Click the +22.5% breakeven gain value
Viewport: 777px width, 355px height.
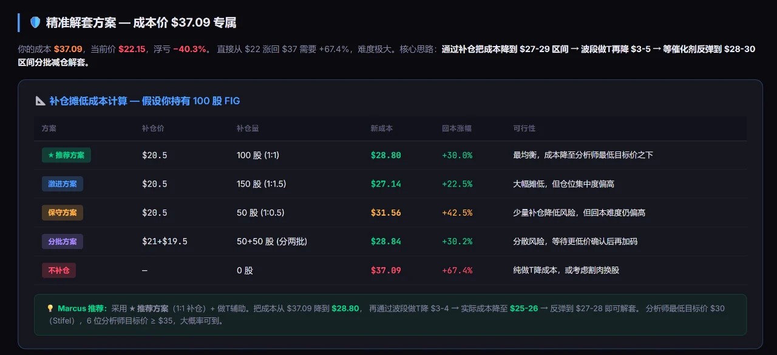pos(457,184)
